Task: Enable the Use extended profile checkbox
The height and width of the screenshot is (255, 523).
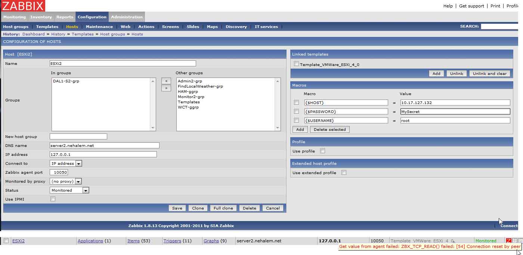Action: point(344,173)
